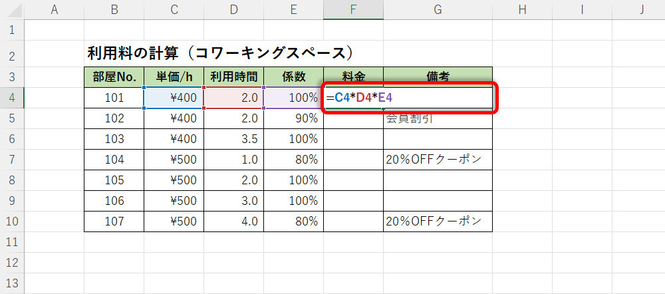Select room number 104 cell

[x=114, y=160]
